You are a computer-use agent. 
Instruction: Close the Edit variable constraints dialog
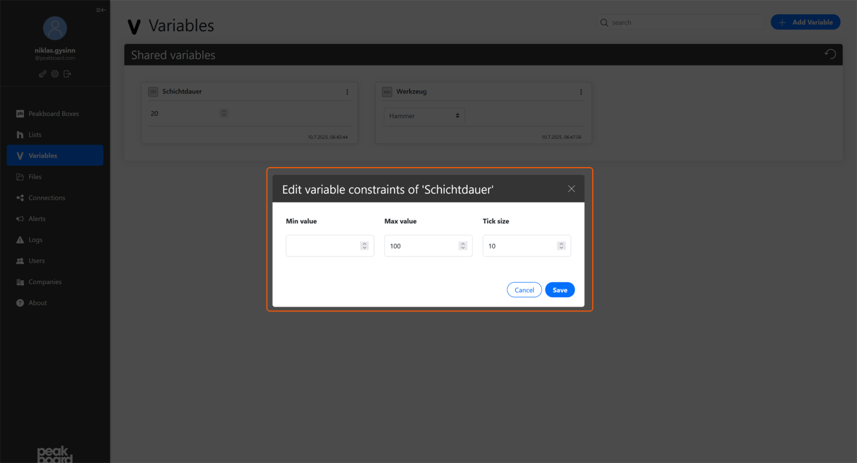(x=571, y=189)
